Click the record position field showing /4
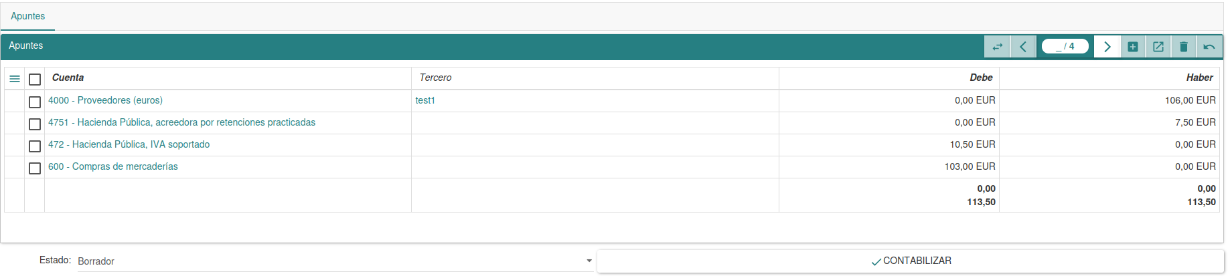This screenshot has width=1232, height=276. tap(1065, 47)
